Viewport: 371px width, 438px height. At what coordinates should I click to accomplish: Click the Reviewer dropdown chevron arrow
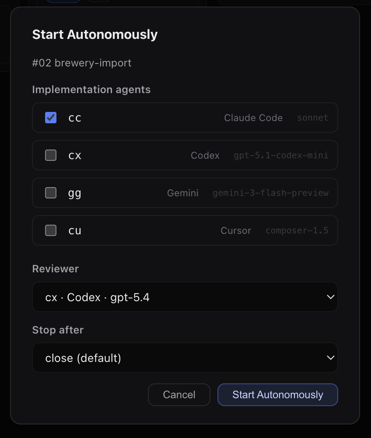(331, 297)
